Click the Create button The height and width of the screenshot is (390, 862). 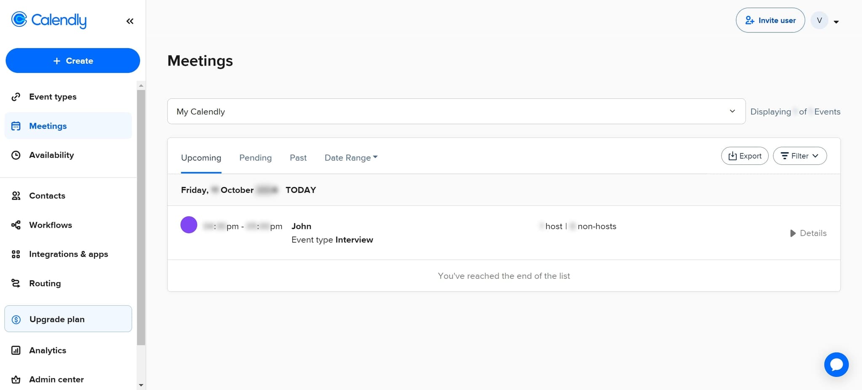[x=72, y=61]
